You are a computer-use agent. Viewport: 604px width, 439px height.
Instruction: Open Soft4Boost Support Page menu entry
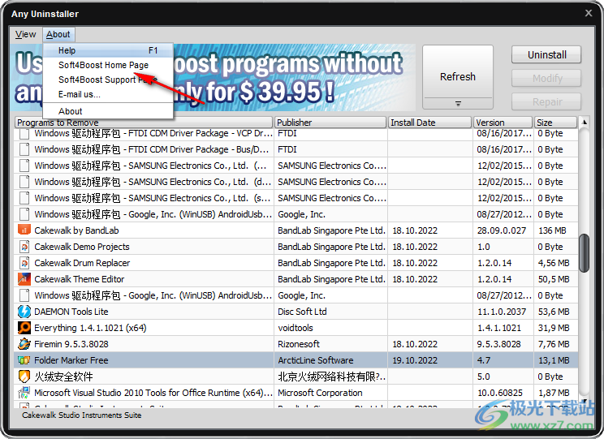pos(108,80)
